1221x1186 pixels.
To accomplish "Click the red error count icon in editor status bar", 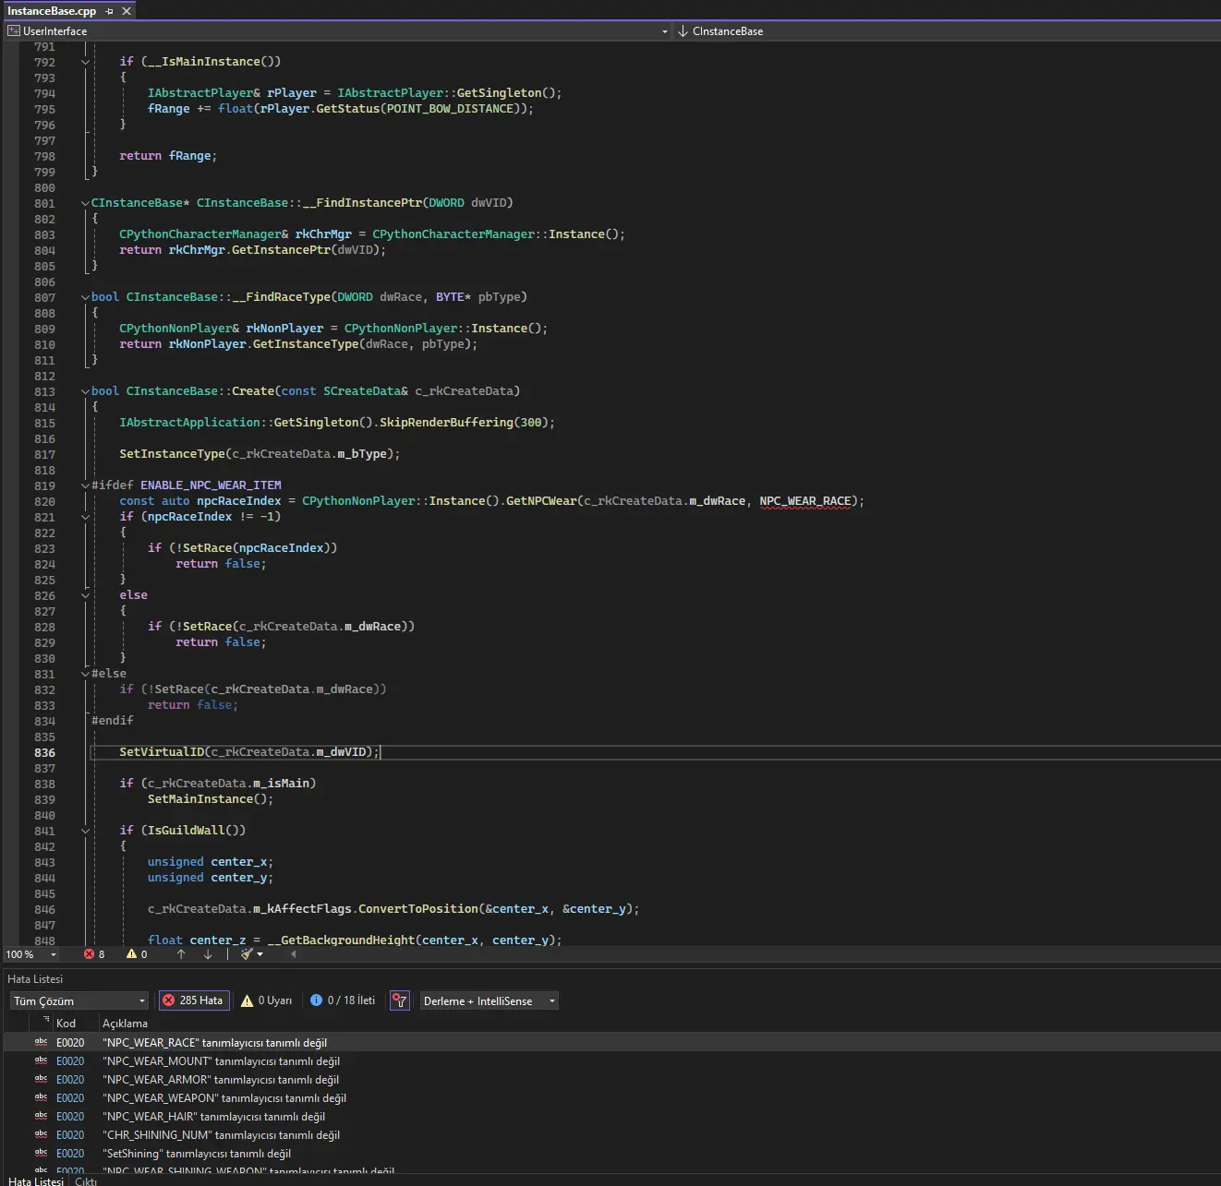I will point(90,954).
